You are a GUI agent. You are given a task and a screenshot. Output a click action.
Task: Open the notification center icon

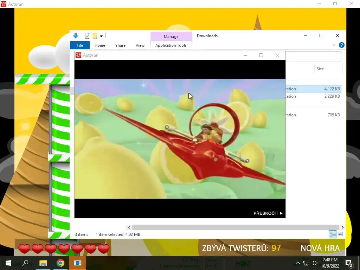point(349,263)
